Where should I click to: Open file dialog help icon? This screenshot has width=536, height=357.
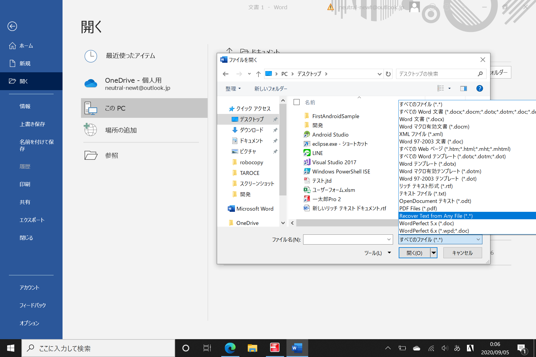[479, 88]
